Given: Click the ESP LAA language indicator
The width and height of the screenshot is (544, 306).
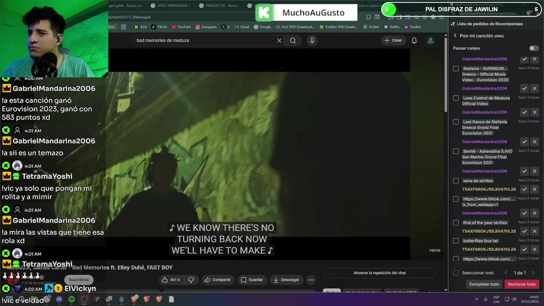Looking at the screenshot, I should coord(496,299).
